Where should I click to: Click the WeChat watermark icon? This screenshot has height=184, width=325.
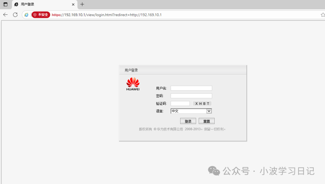[x=214, y=171]
